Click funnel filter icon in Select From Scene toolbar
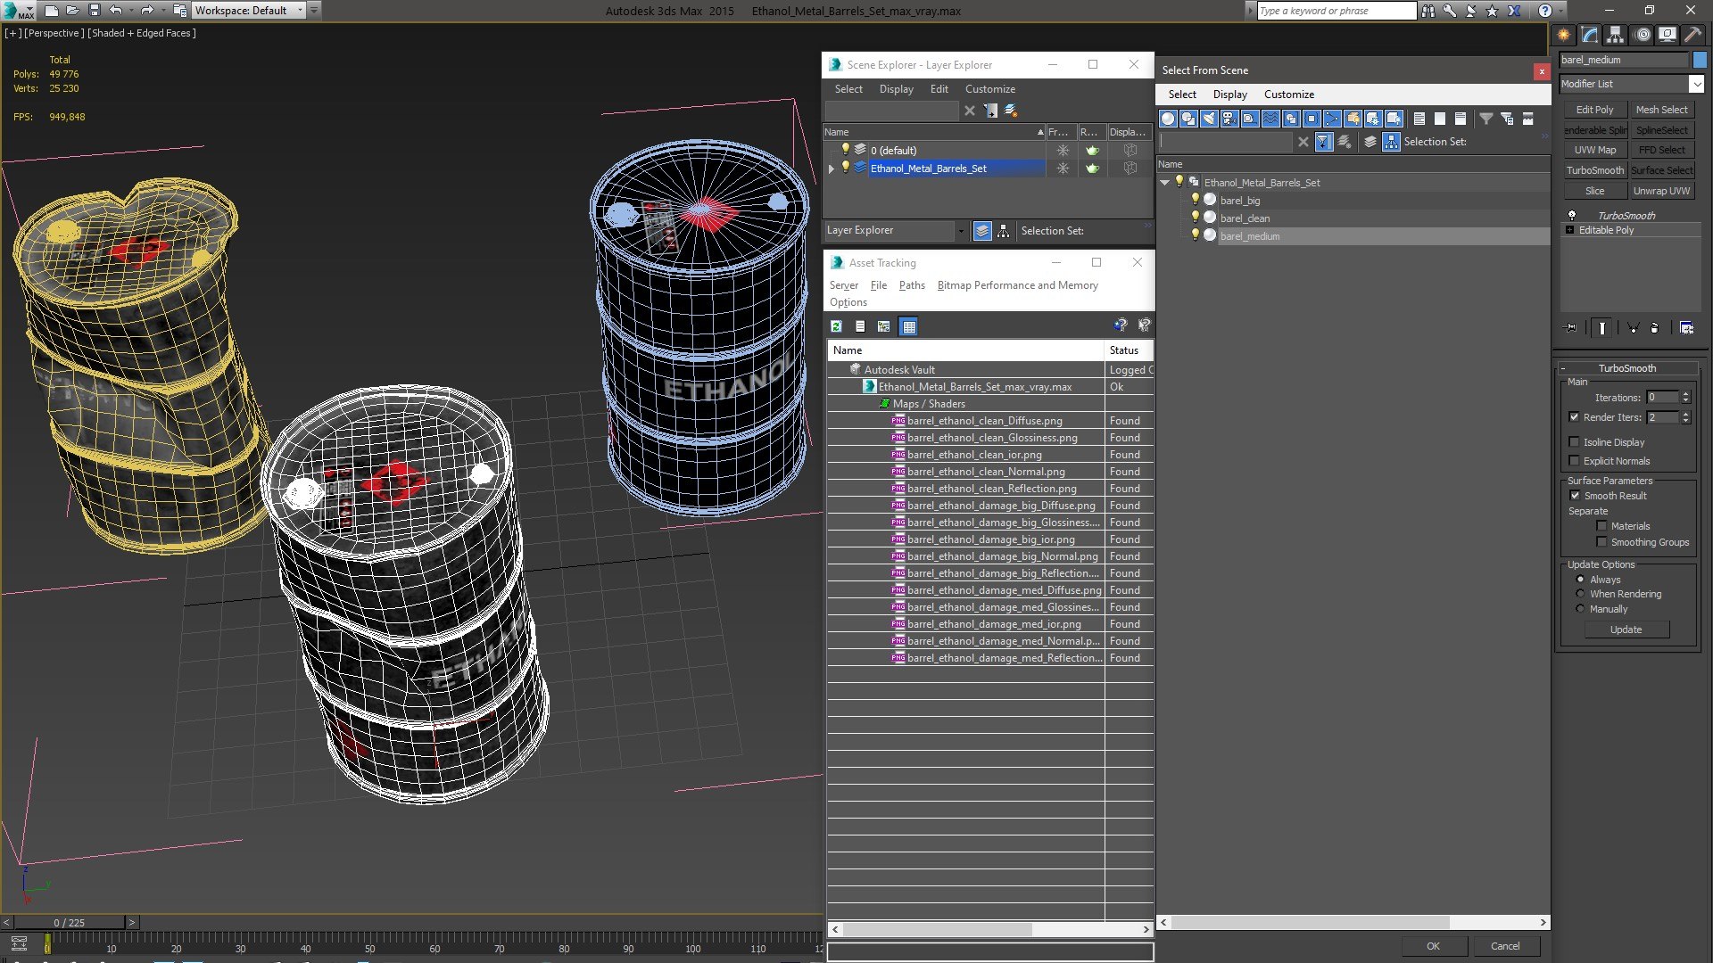Screen dimensions: 1713x963 pos(1486,119)
